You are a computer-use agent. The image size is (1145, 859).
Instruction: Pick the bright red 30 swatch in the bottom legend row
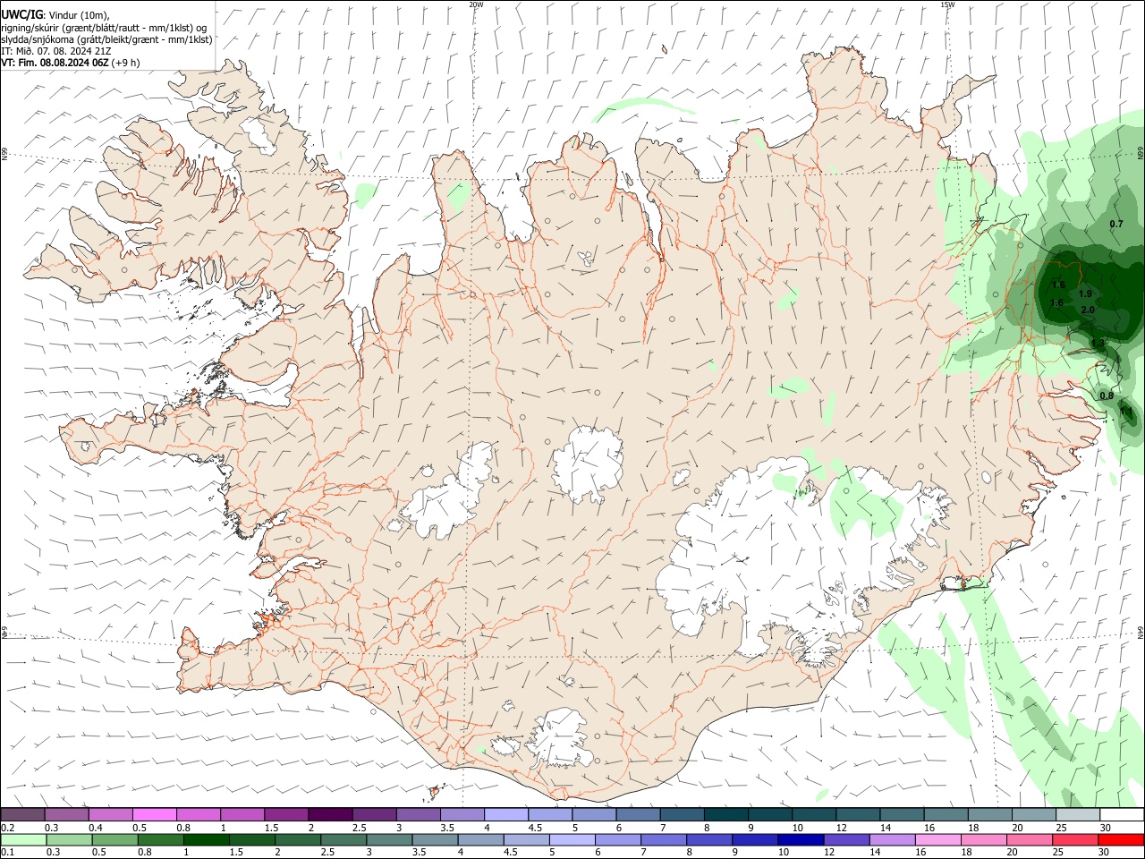(1122, 839)
